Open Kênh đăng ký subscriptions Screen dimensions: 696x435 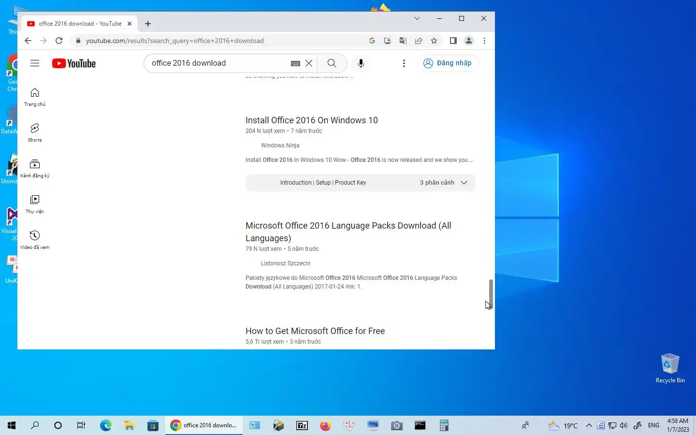(35, 169)
